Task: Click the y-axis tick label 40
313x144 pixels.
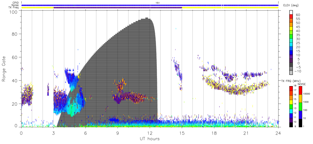Action: pos(15,81)
